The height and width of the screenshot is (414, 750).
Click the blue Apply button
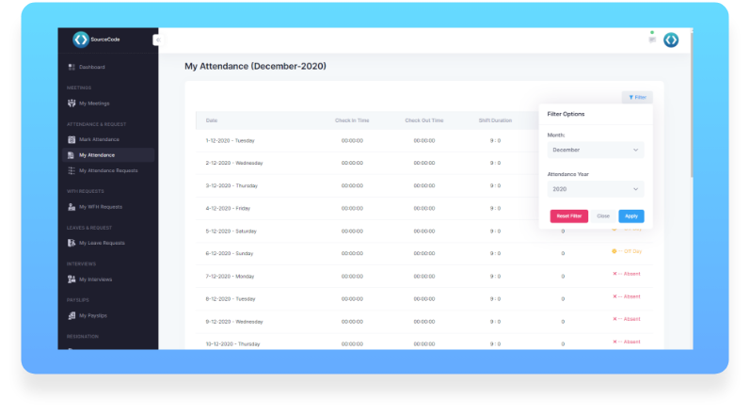coord(630,216)
